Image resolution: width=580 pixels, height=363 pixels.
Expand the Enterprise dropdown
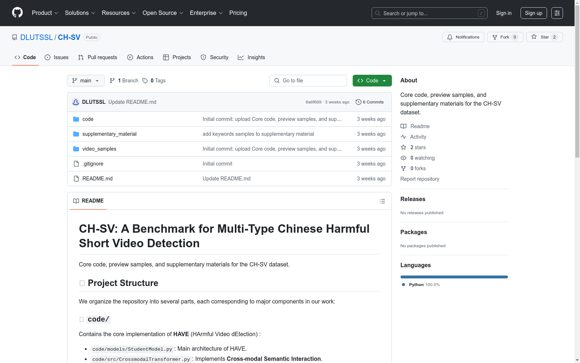coord(206,13)
